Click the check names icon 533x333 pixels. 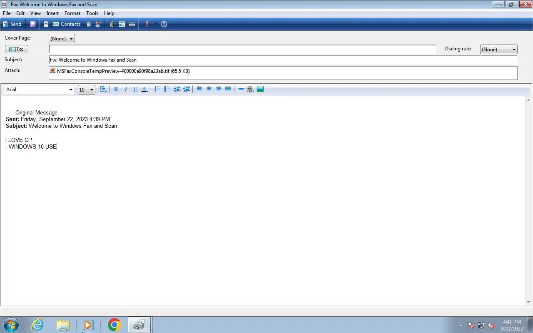pos(99,24)
